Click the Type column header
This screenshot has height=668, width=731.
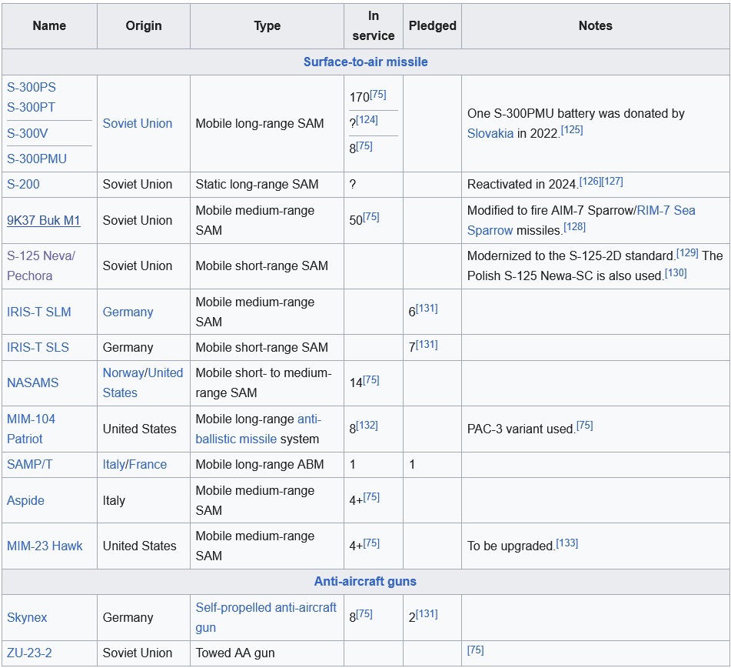pos(267,25)
